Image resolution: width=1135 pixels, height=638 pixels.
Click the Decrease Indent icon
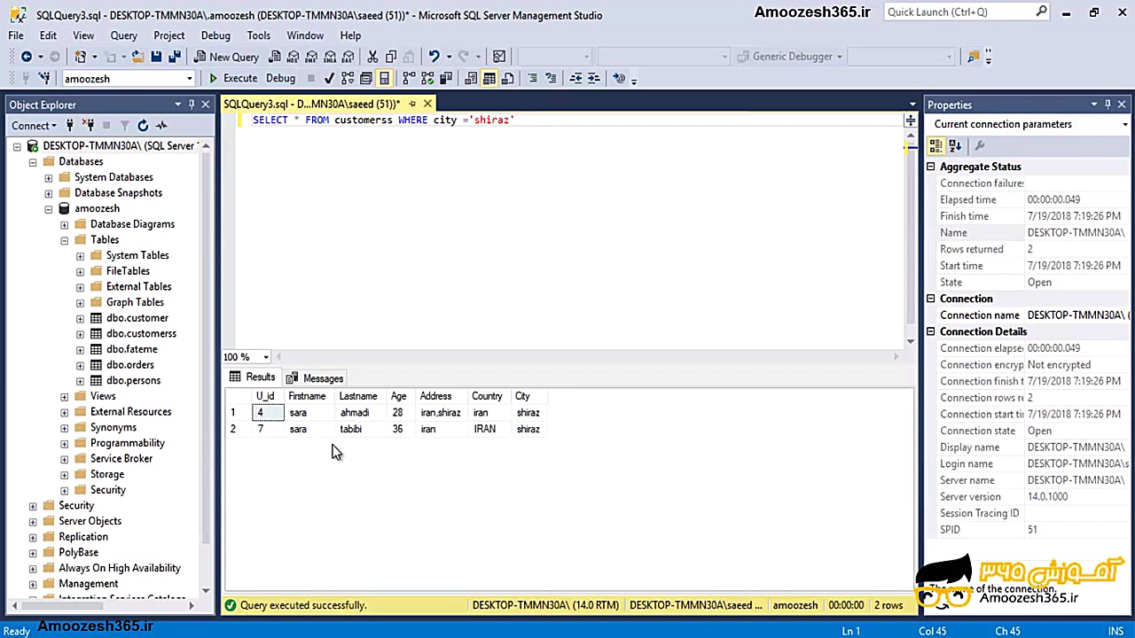pos(575,78)
